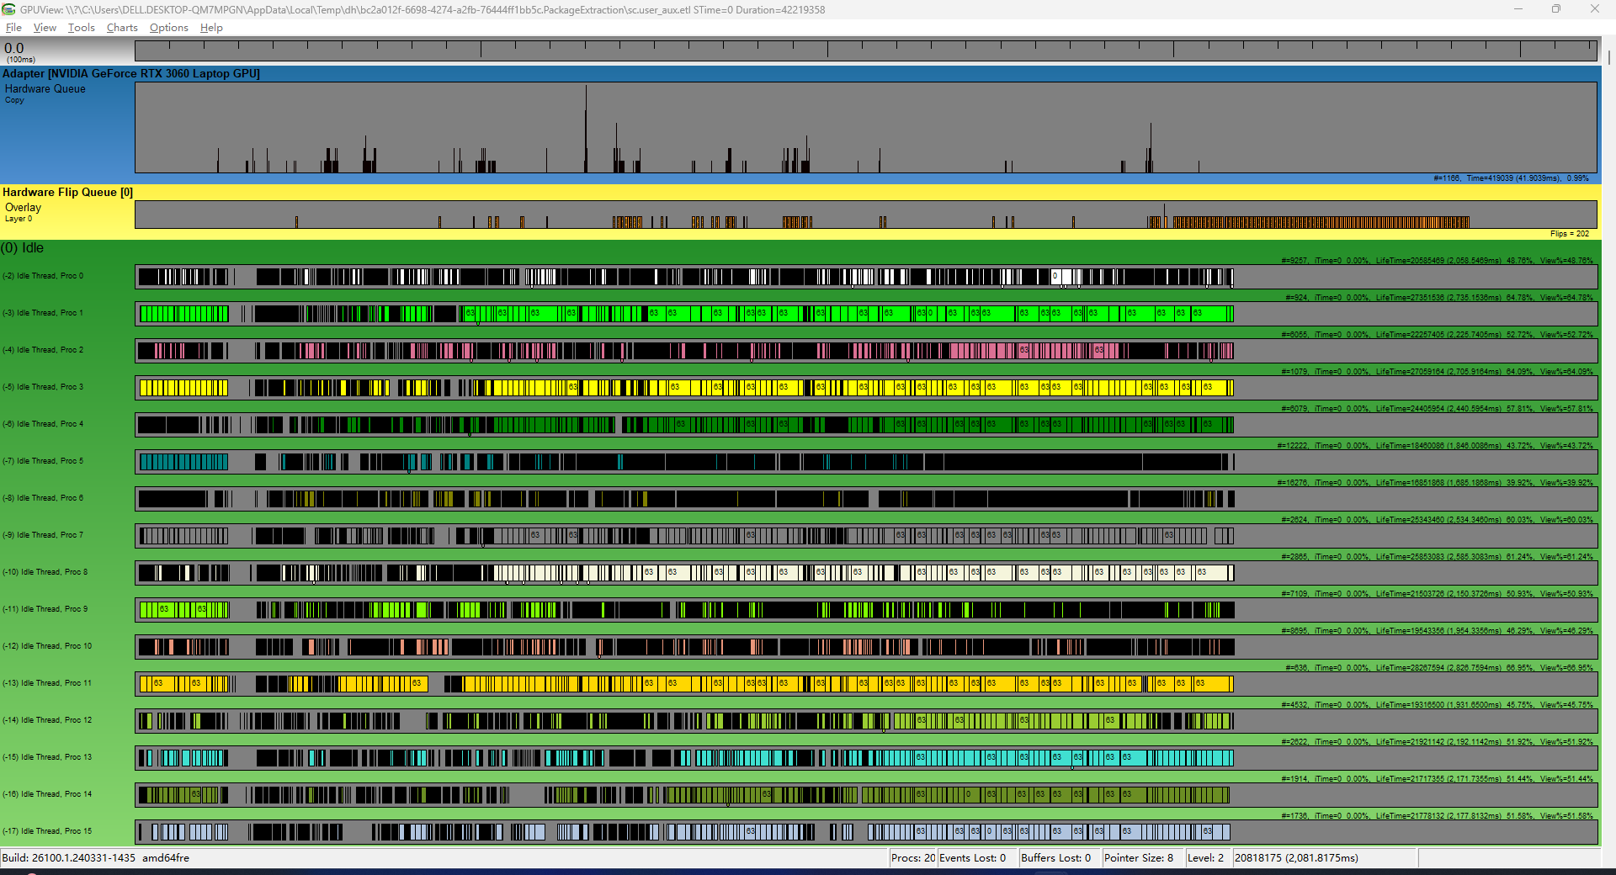Click the Flips = 202 counter
1616x875 pixels.
[1570, 234]
